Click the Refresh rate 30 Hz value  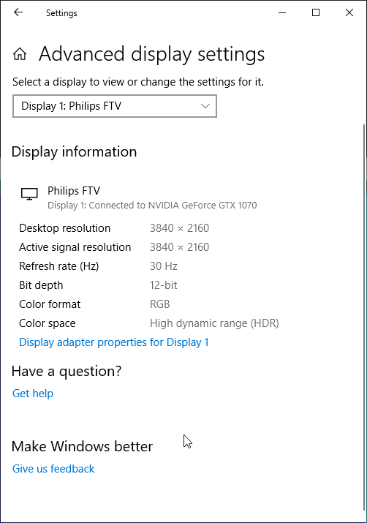click(x=164, y=266)
